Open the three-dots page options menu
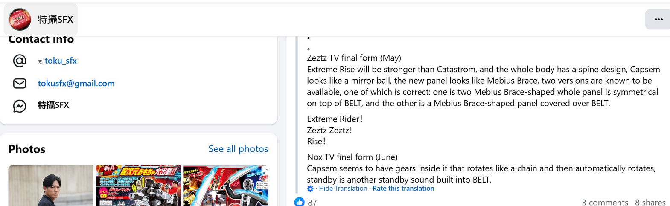Viewport: 670px width, 206px height. point(658,20)
